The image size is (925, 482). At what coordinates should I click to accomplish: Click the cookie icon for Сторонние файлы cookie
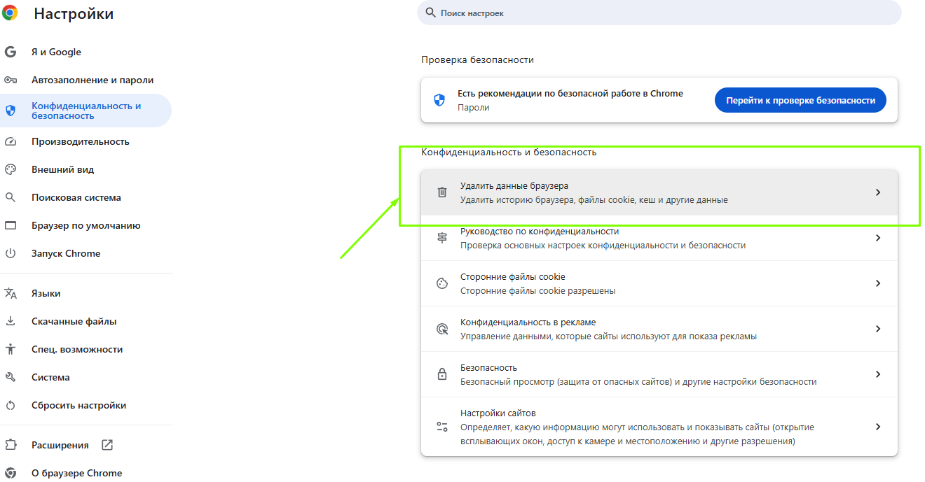(442, 283)
